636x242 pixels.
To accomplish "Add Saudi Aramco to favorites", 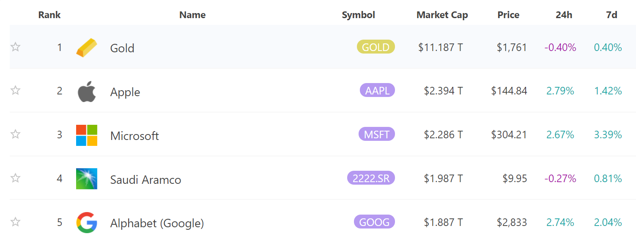I will pyautogui.click(x=16, y=178).
